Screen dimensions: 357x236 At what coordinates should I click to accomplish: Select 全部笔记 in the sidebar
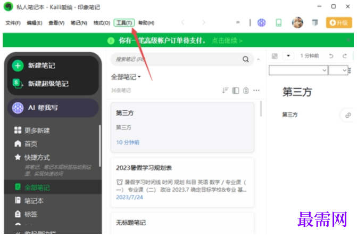[53, 188]
